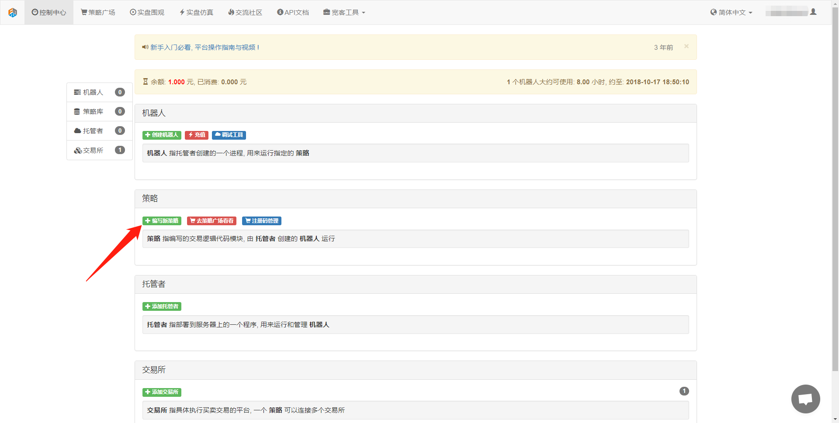Open the 调试工具 debug tool
This screenshot has width=839, height=423.
(229, 135)
